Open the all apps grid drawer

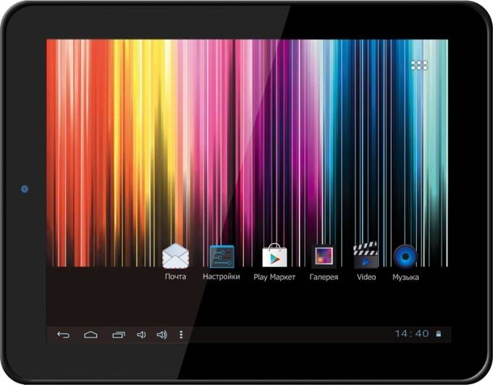419,65
